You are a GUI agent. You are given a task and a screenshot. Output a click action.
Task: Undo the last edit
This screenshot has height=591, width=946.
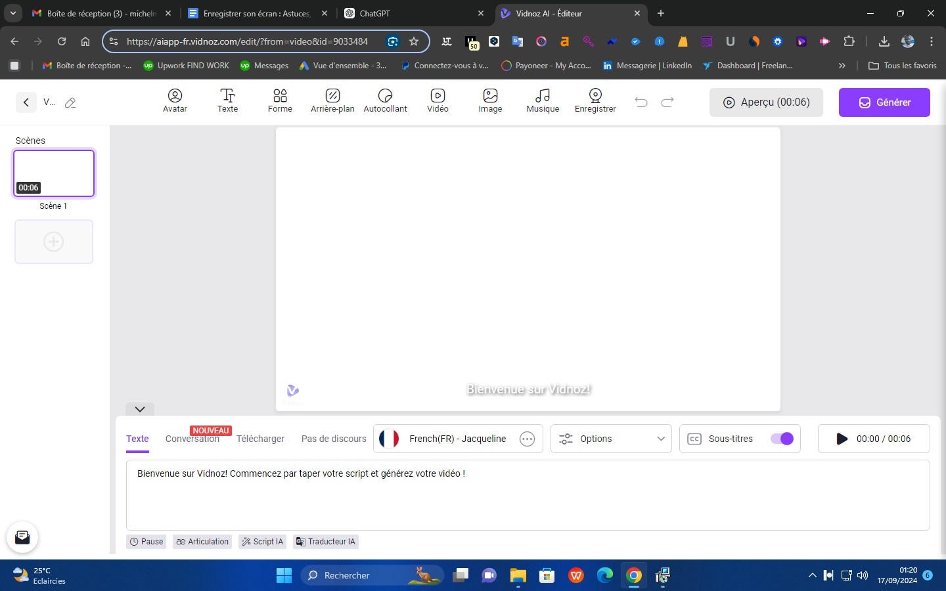(641, 102)
